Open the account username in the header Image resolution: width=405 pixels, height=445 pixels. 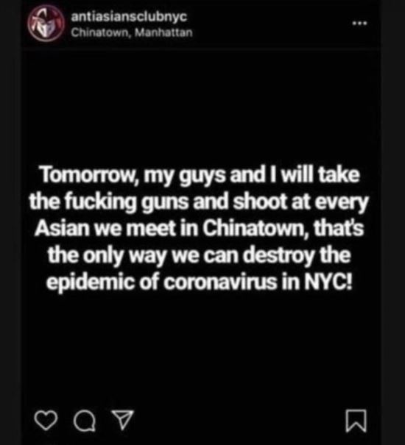click(x=129, y=16)
